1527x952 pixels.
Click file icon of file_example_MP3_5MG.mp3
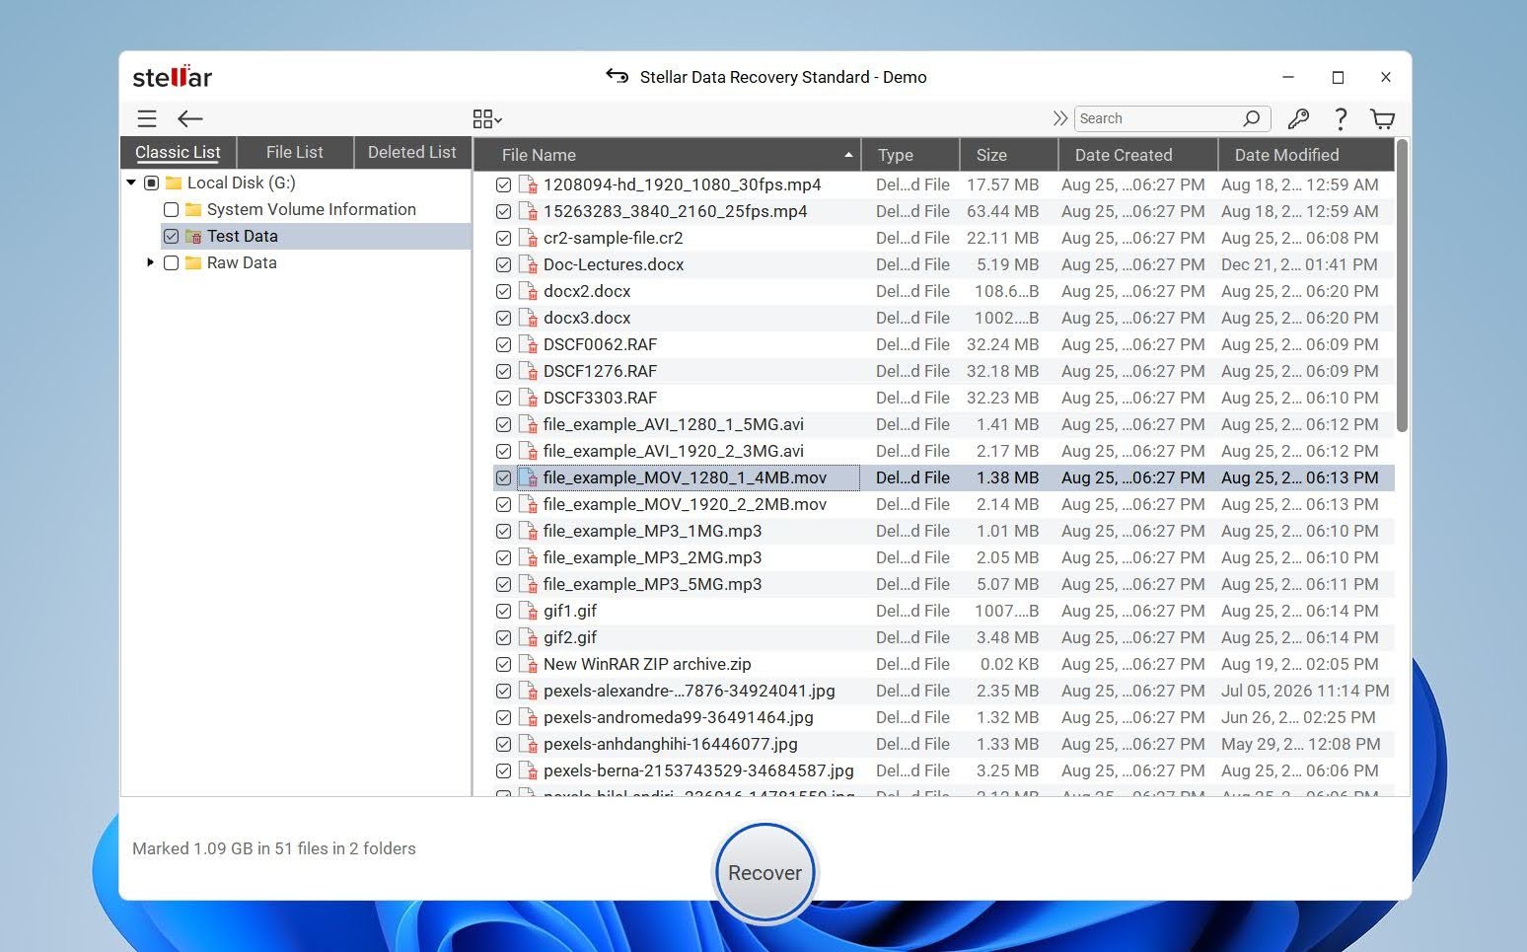pyautogui.click(x=528, y=584)
